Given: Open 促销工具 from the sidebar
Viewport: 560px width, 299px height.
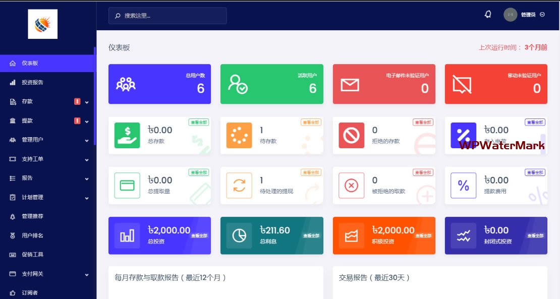Looking at the screenshot, I should coord(32,255).
